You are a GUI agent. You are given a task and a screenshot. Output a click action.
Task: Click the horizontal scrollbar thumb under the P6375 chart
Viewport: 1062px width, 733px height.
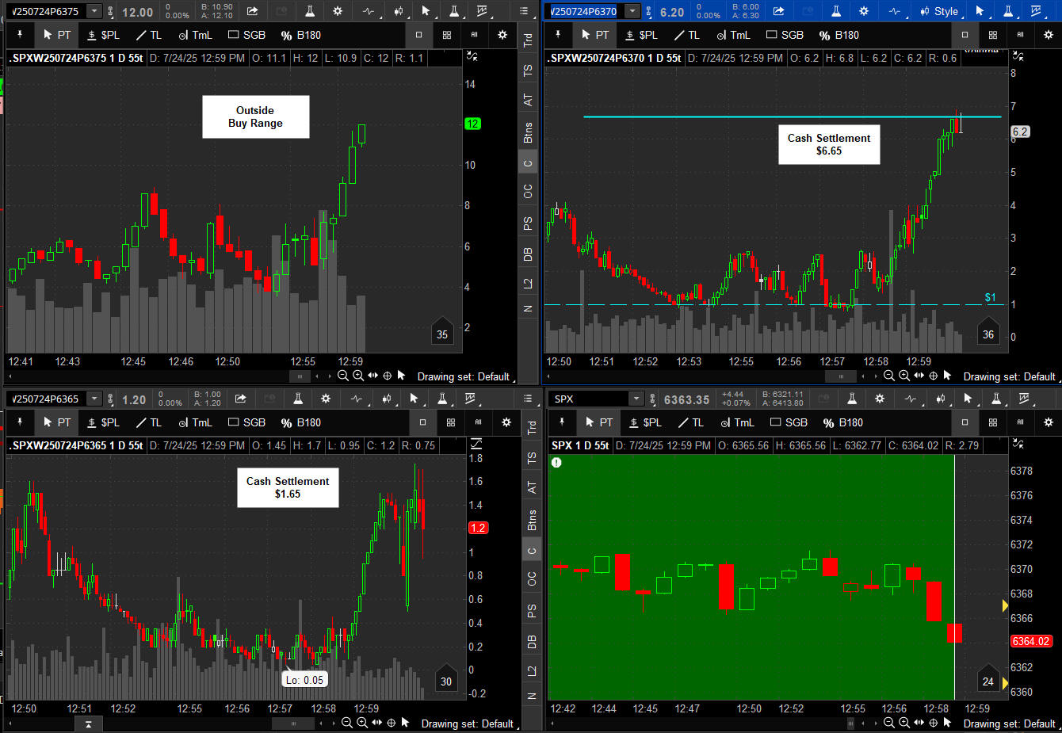[x=300, y=376]
